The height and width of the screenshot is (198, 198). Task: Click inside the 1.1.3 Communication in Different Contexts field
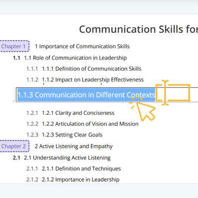(x=107, y=95)
